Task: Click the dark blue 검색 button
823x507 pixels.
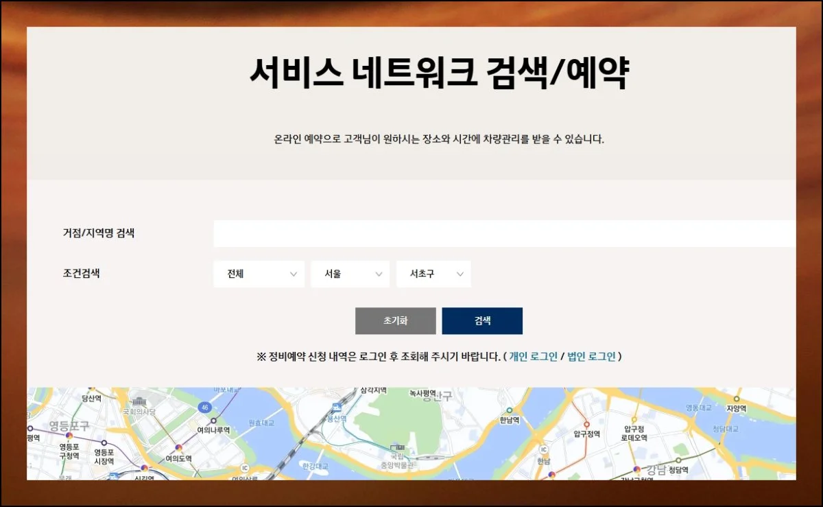Action: coord(482,320)
